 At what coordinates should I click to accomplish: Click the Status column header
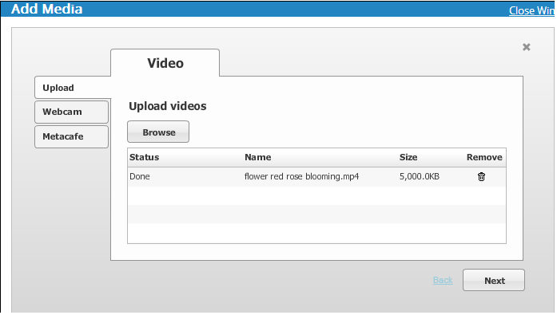pyautogui.click(x=145, y=157)
